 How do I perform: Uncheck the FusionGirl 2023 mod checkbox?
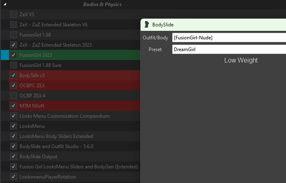(13, 55)
